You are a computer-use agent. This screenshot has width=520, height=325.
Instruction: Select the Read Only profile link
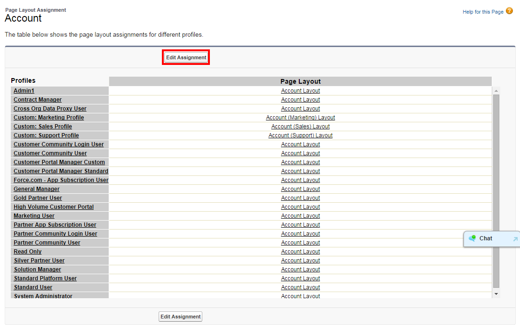pos(28,252)
